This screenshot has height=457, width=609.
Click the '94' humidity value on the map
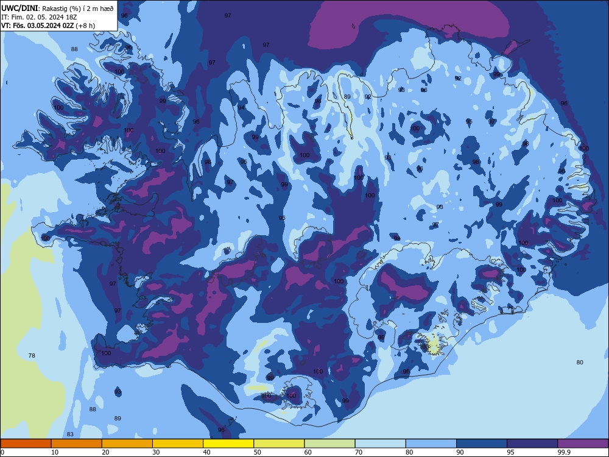(242, 107)
